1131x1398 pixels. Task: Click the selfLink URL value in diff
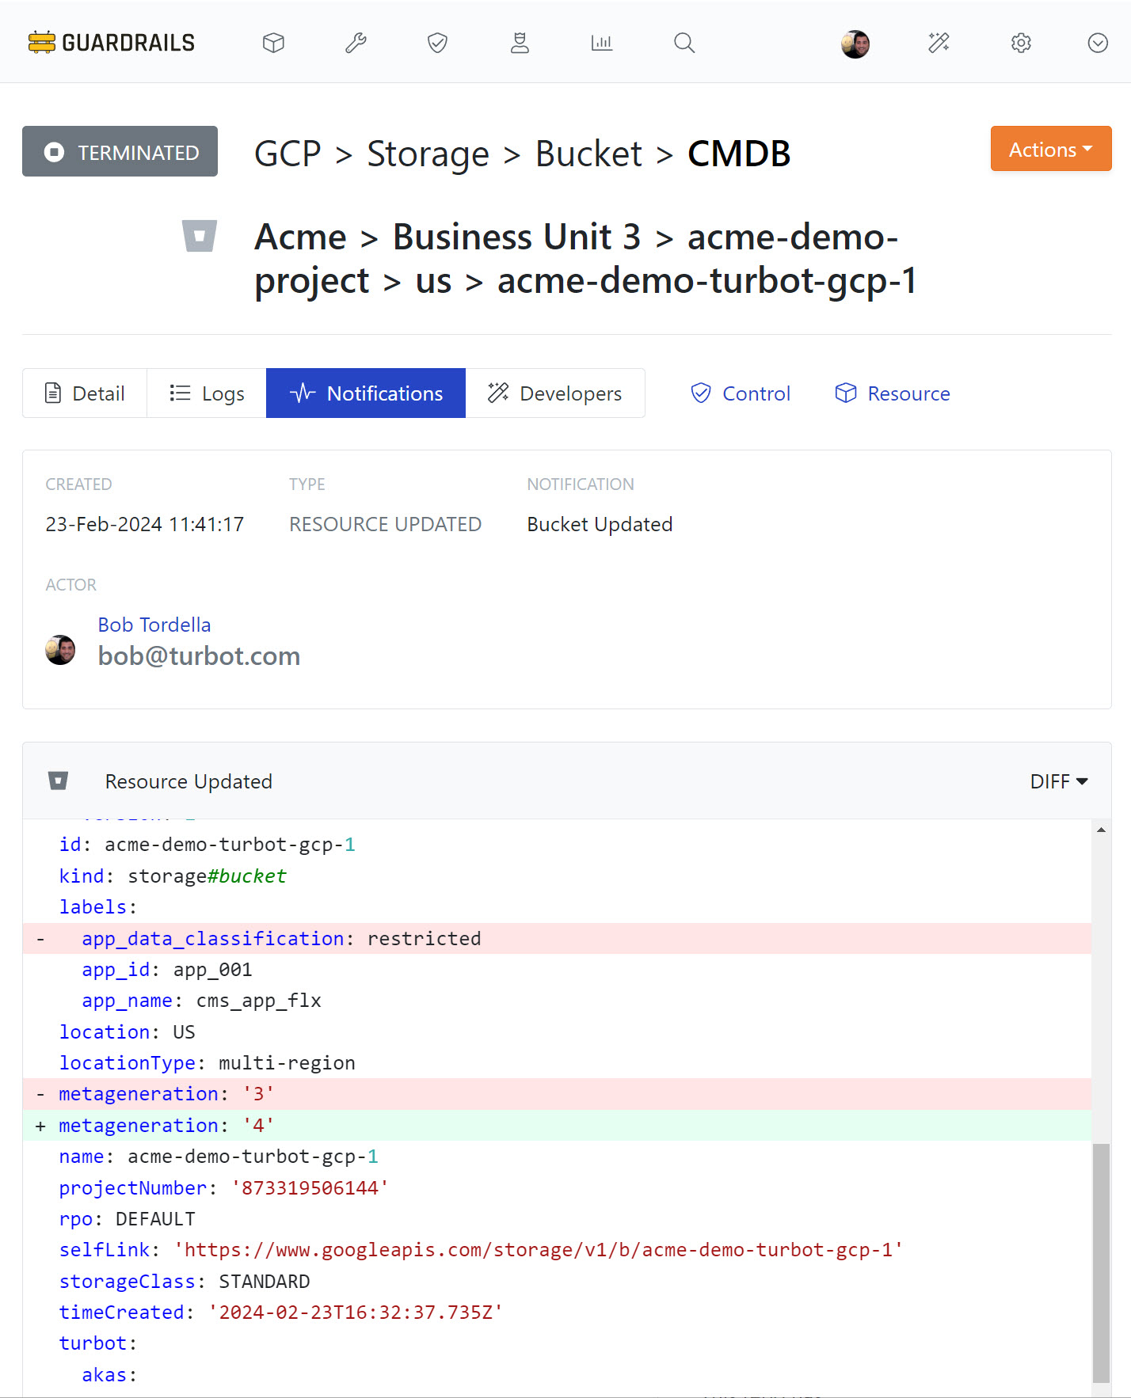pos(539,1250)
